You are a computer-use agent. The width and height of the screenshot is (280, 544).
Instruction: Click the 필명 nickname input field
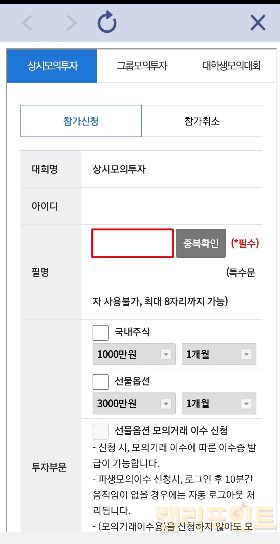coord(132,243)
